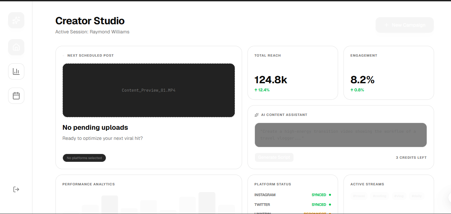
Task: Click the 'NEXT SCHEDULED POST' label
Action: (x=91, y=55)
